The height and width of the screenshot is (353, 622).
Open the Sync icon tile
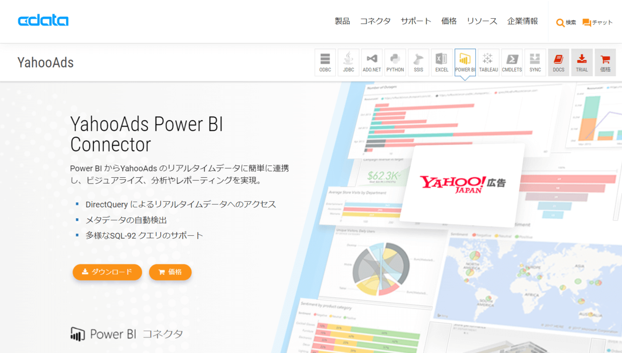535,62
